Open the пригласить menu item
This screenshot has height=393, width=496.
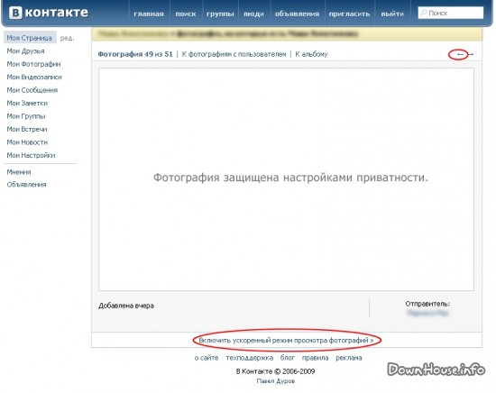point(349,14)
